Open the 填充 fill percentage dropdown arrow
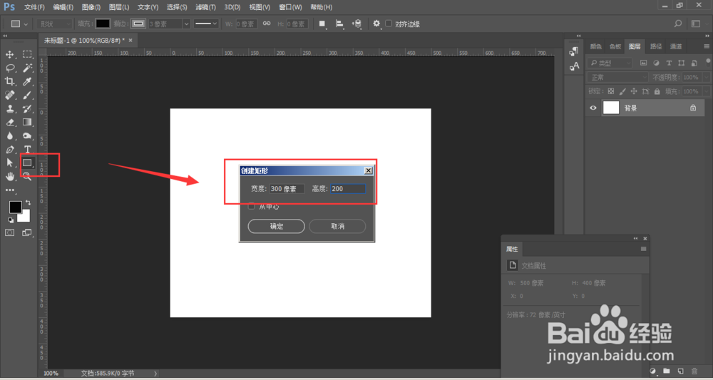The height and width of the screenshot is (380, 713). 706,91
